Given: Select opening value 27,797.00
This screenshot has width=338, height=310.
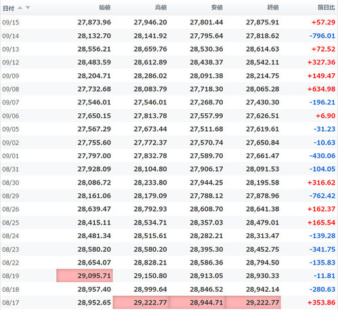Looking at the screenshot, I should 94,156.
